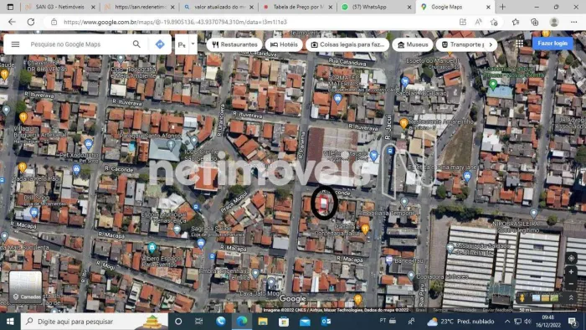Image resolution: width=586 pixels, height=330 pixels.
Task: Click the Banco Itaú map marker
Action: pos(389,260)
